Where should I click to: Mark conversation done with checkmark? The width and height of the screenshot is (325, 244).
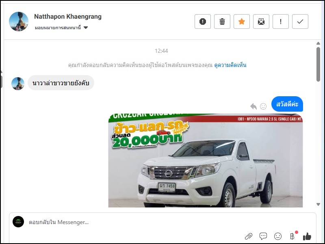[300, 22]
